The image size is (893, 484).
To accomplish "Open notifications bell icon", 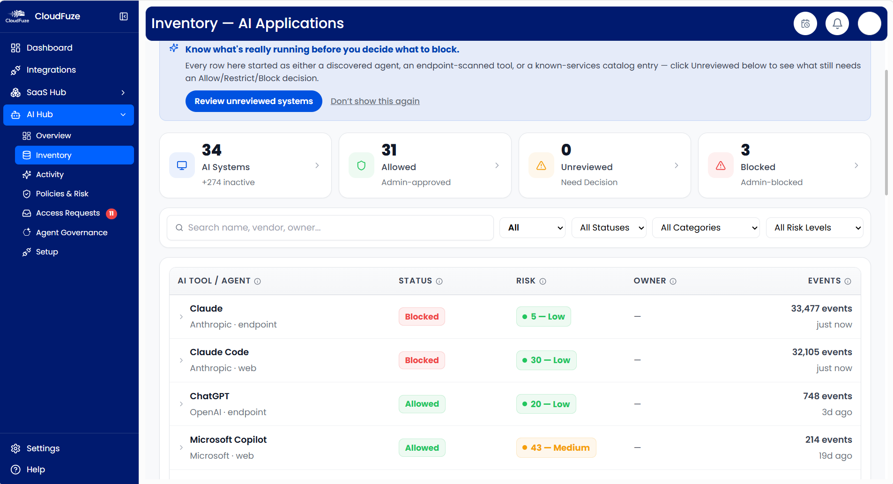I will click(837, 23).
